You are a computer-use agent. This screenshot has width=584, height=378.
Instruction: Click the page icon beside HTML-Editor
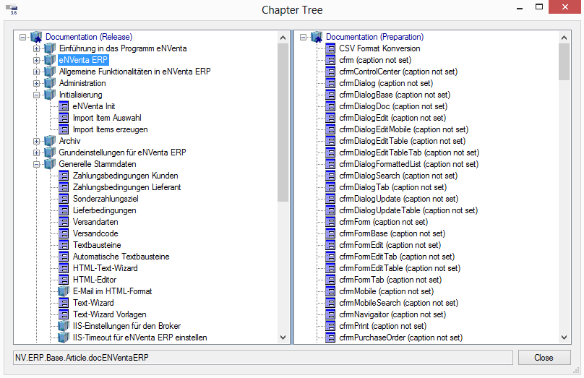click(64, 279)
